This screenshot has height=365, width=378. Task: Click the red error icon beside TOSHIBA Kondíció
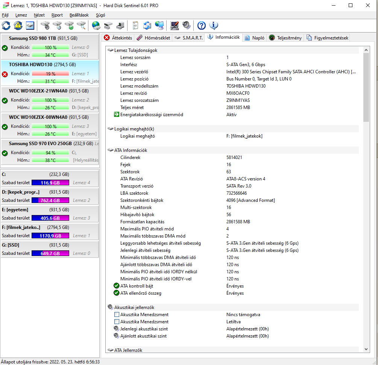[x=5, y=74]
